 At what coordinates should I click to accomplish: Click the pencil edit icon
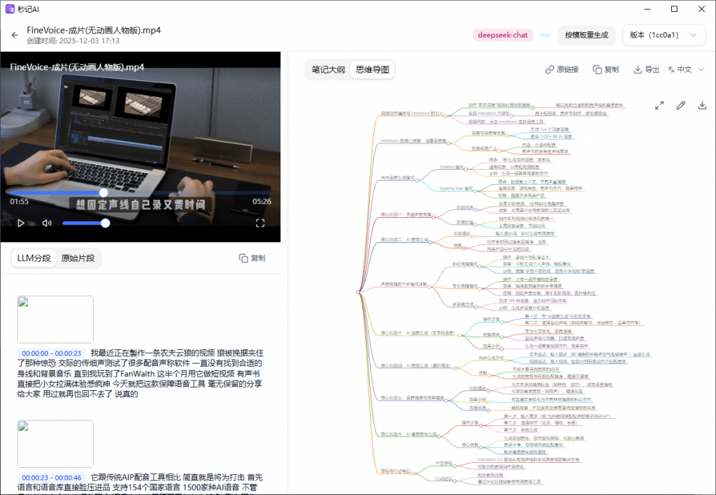coord(680,105)
